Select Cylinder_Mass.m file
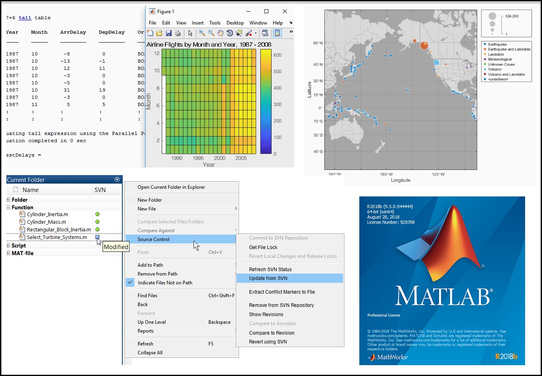This screenshot has height=376, width=542. 46,222
